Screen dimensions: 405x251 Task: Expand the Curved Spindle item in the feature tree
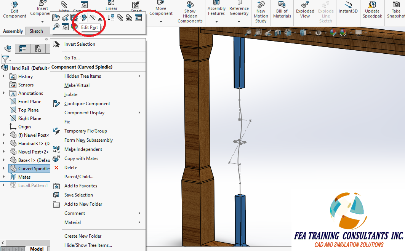[3, 168]
